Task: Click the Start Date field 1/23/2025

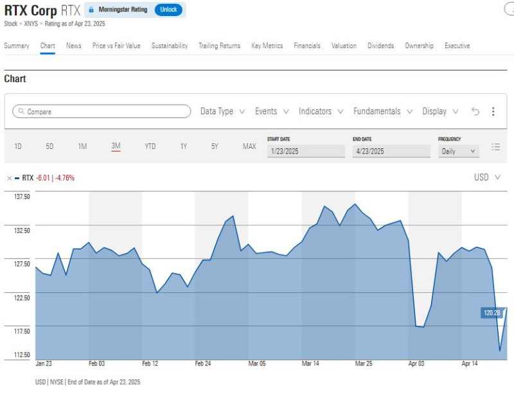Action: [x=306, y=152]
